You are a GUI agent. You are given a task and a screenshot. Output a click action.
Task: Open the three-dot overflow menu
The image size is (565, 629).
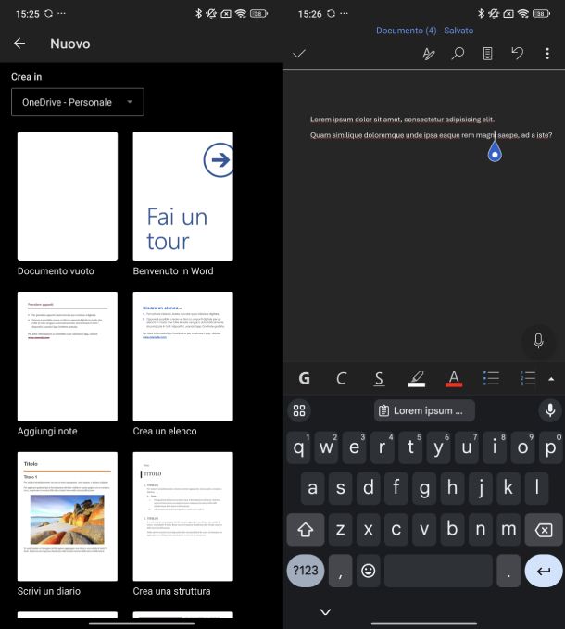tap(547, 54)
